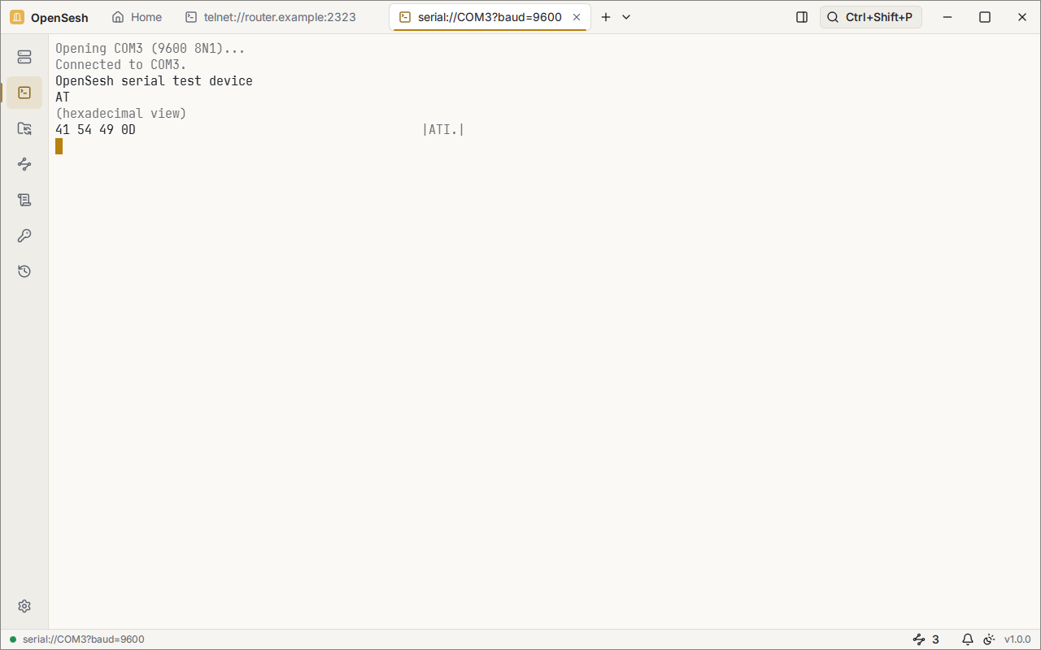Open the key manager sidebar icon

tap(24, 236)
